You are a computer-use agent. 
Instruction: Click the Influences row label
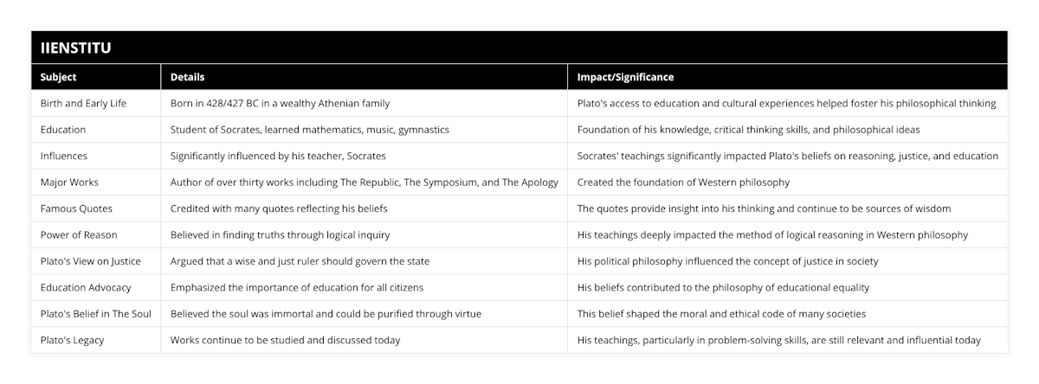pos(64,156)
